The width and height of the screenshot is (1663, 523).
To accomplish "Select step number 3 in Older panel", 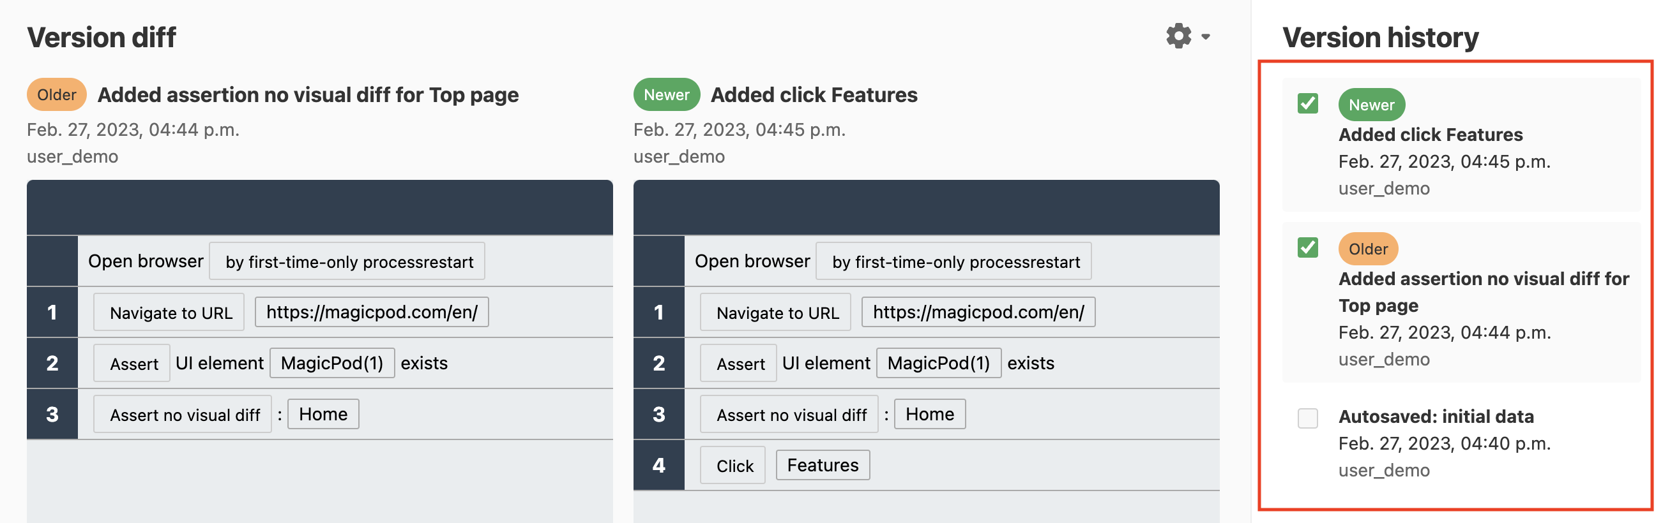I will (x=52, y=414).
